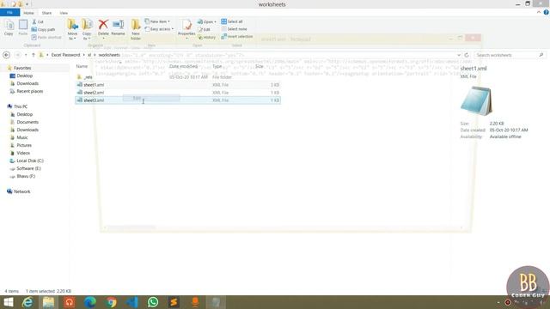Screen dimensions: 550x309
Task: Click the Search worksheets box
Action: (510, 55)
